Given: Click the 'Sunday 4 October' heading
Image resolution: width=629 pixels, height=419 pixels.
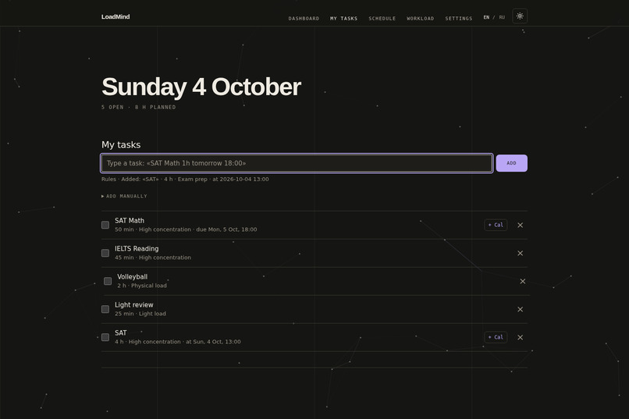Looking at the screenshot, I should 201,87.
